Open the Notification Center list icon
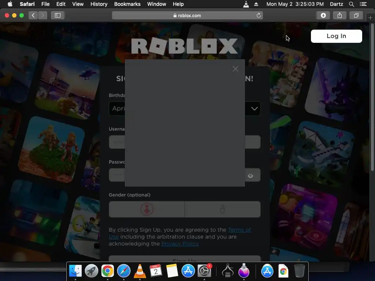 click(x=363, y=4)
